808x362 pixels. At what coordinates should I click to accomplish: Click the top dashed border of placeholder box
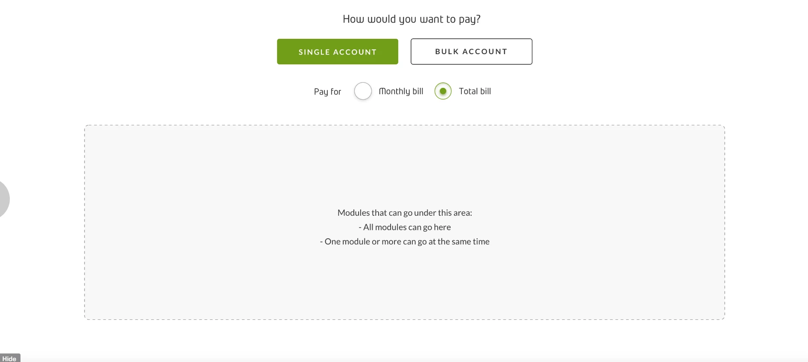[405, 125]
